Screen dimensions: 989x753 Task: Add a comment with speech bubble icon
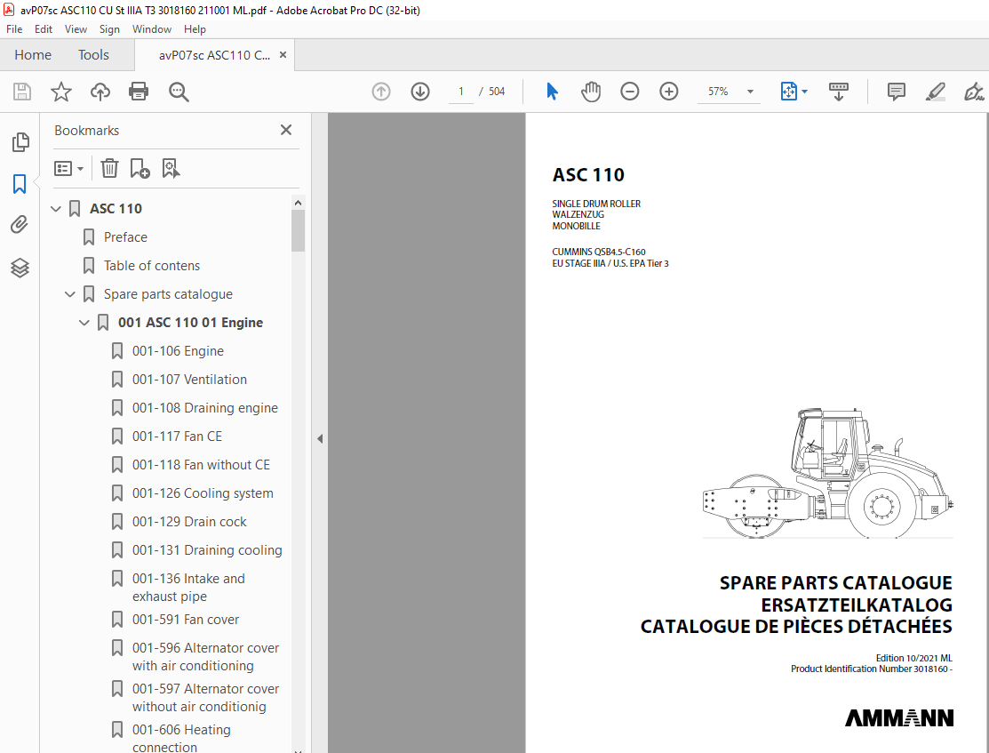point(897,92)
